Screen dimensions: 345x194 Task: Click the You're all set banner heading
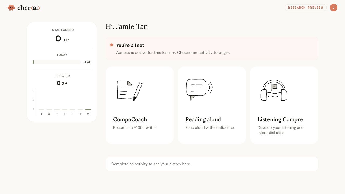(x=130, y=45)
